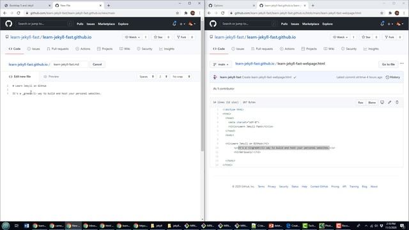Open extensions menu in right browser
The height and width of the screenshot is (230, 409).
390,13
